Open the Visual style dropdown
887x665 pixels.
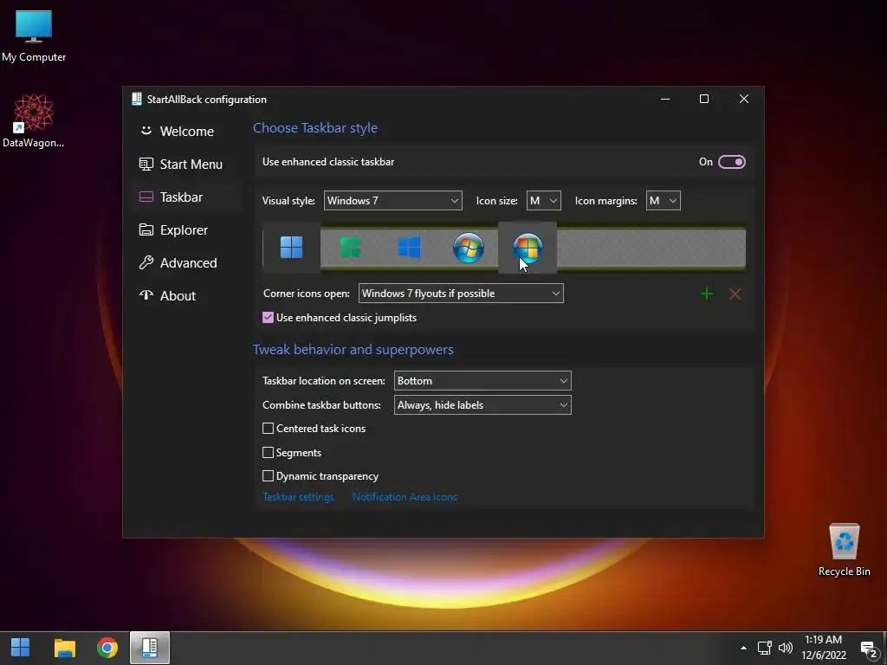pyautogui.click(x=392, y=201)
